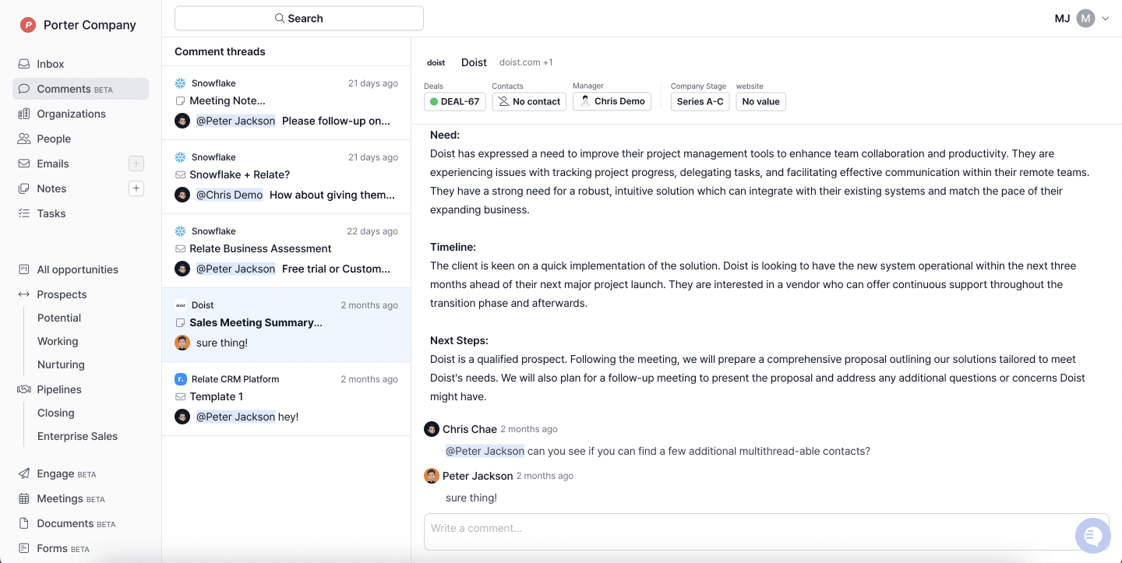1122x563 pixels.
Task: Click the Porter Company logo icon
Action: pyautogui.click(x=28, y=25)
